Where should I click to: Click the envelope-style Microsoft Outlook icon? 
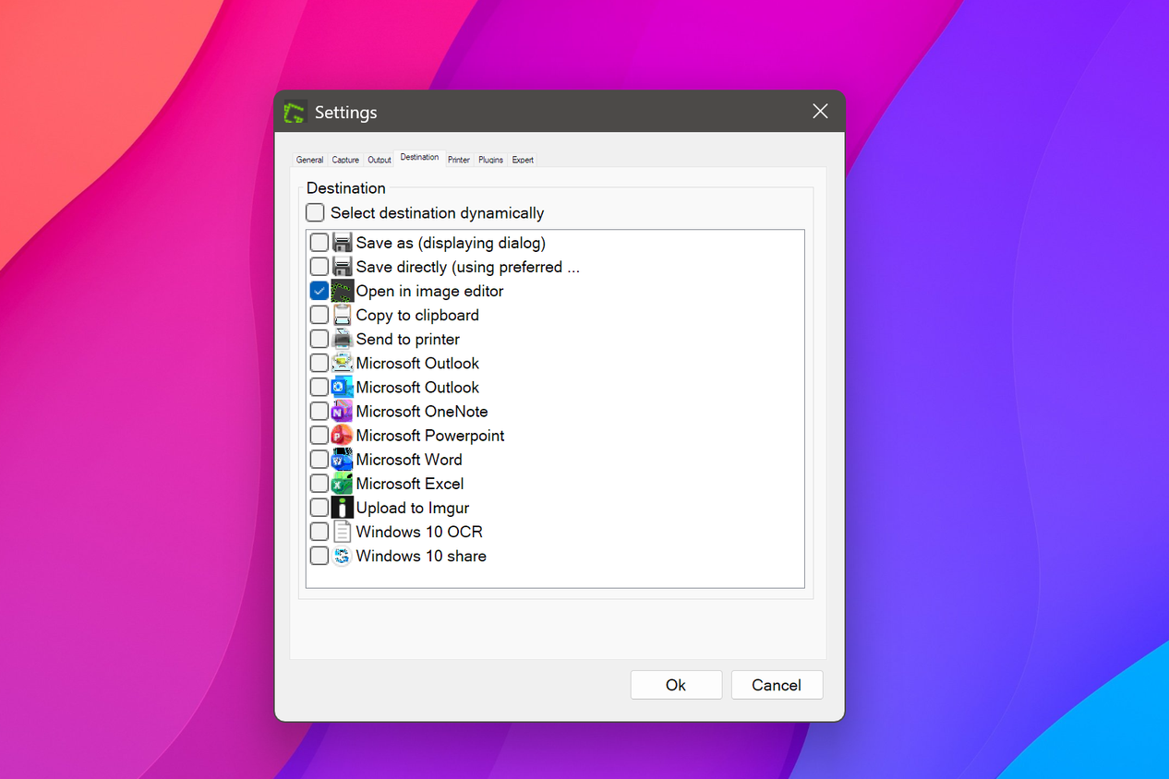[343, 363]
